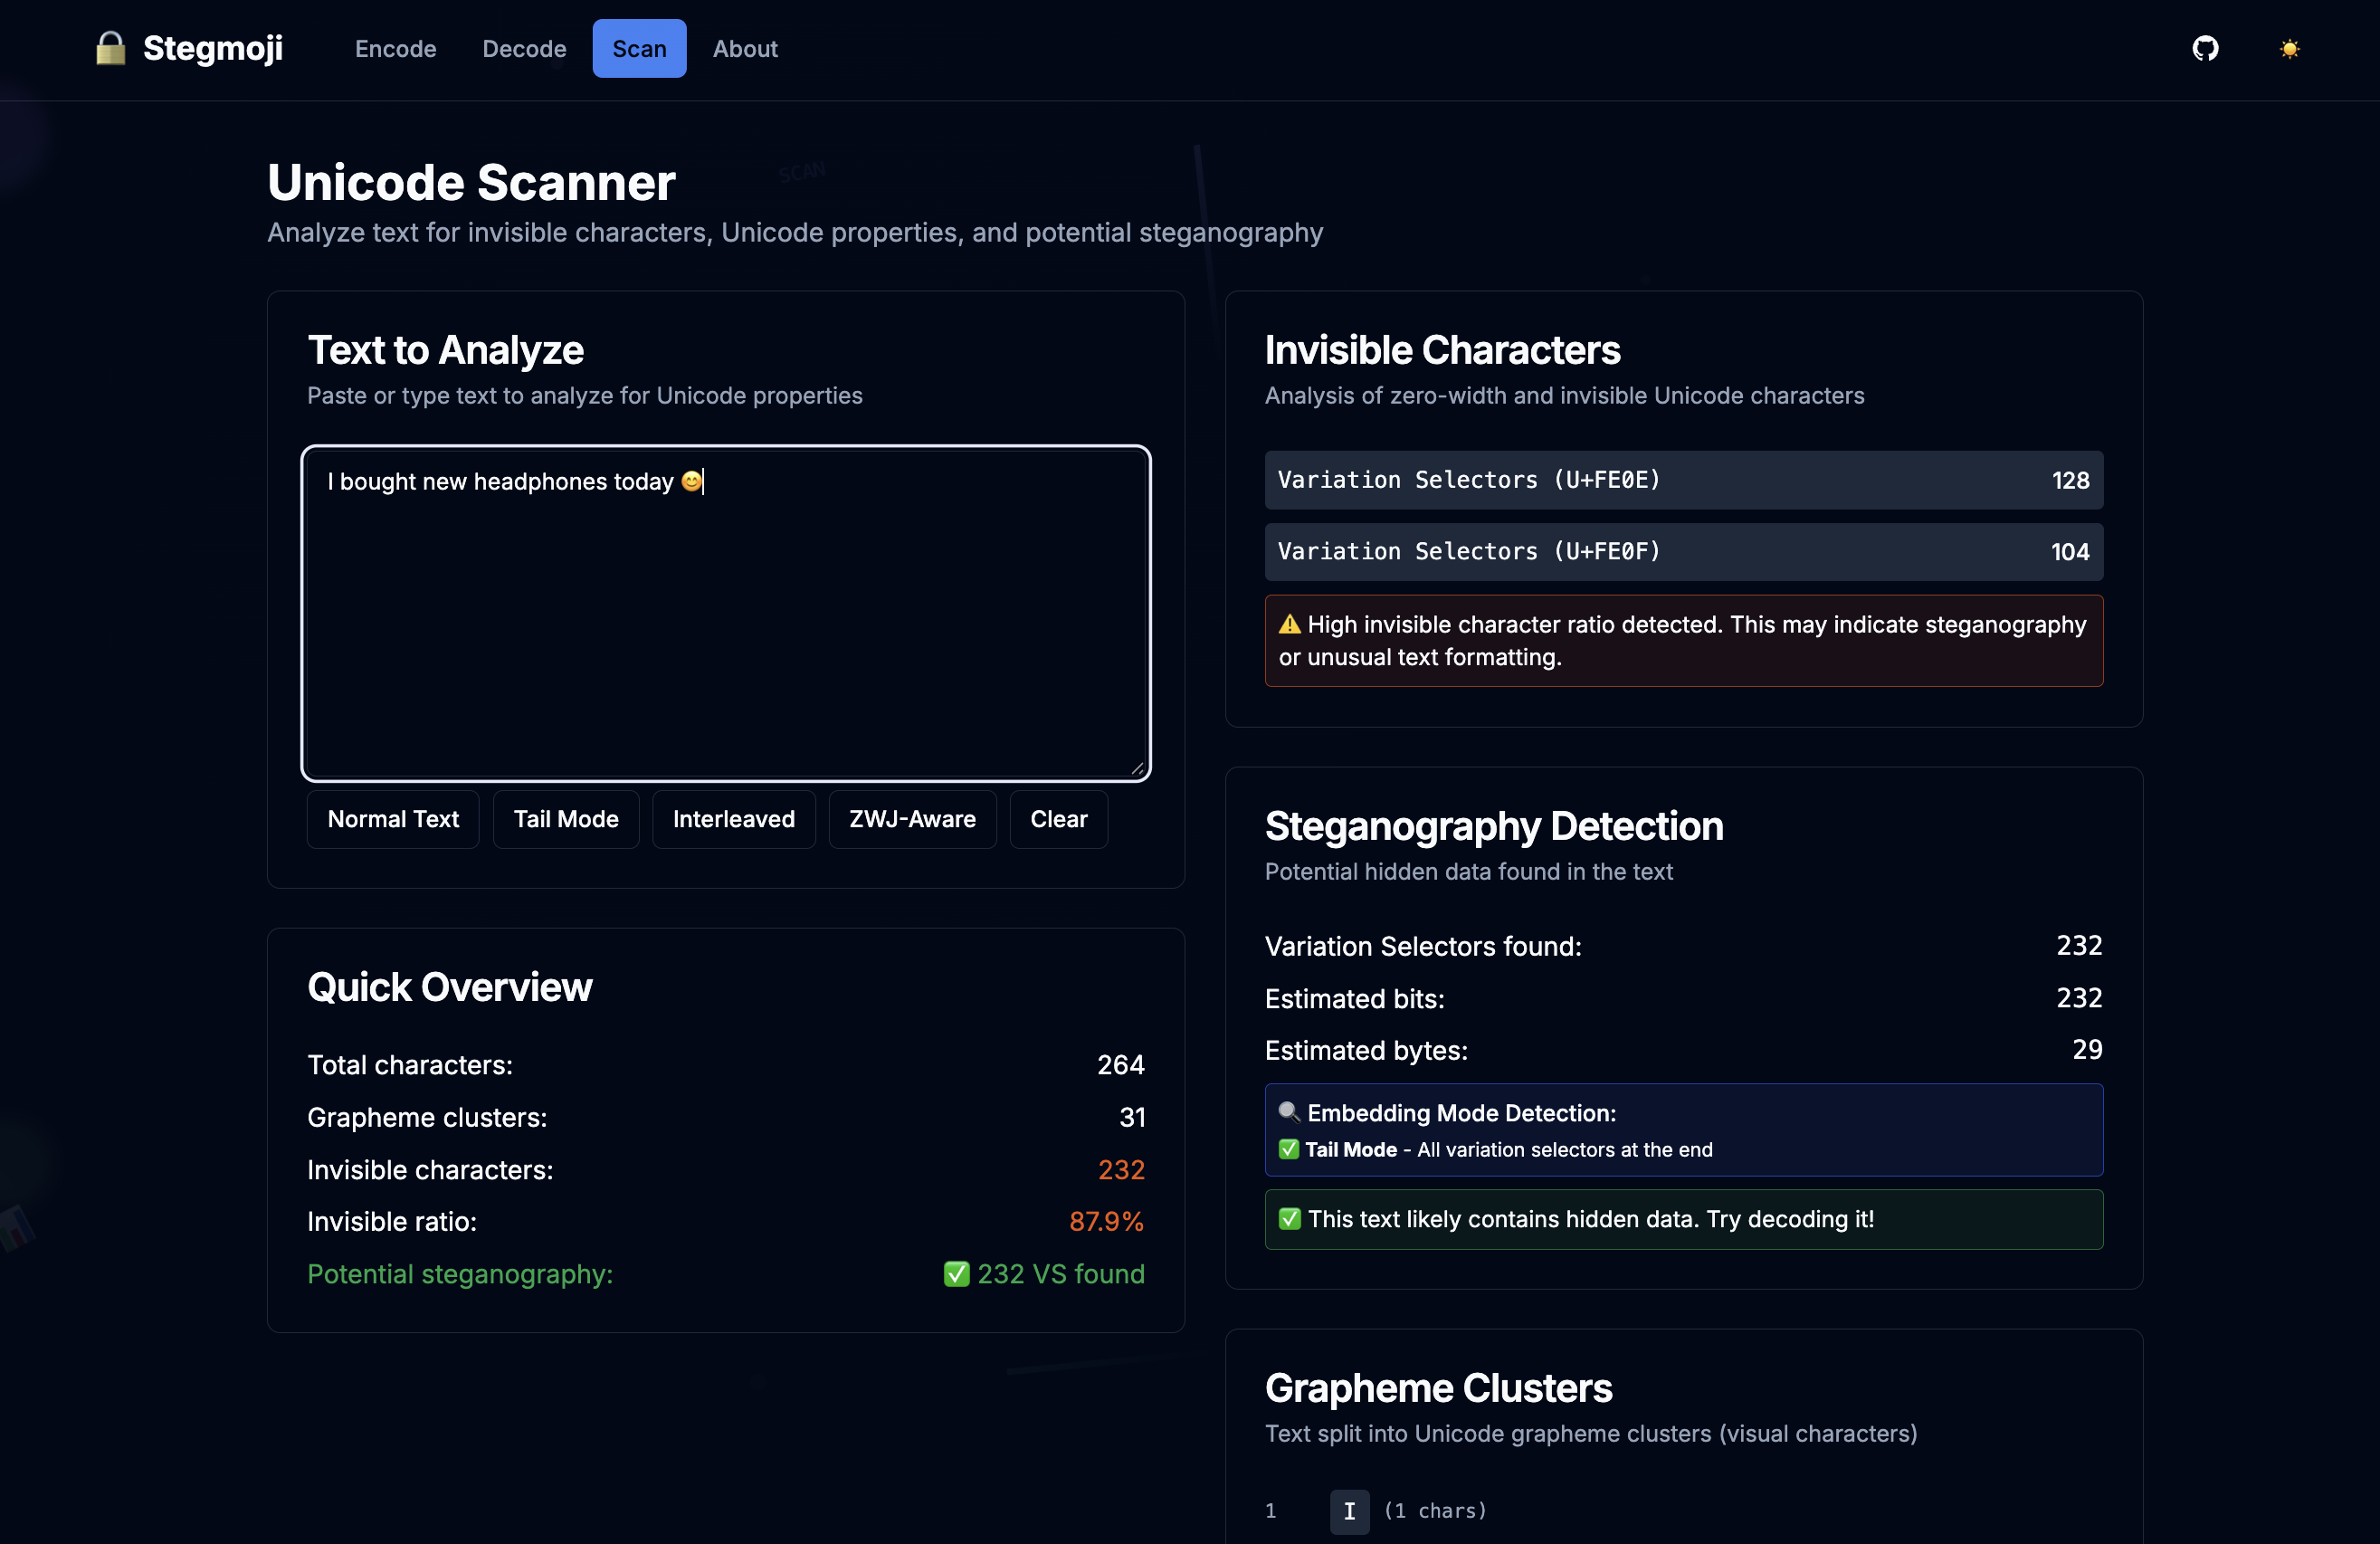The width and height of the screenshot is (2380, 1544).
Task: Click green check beside 232 VS found
Action: click(956, 1273)
